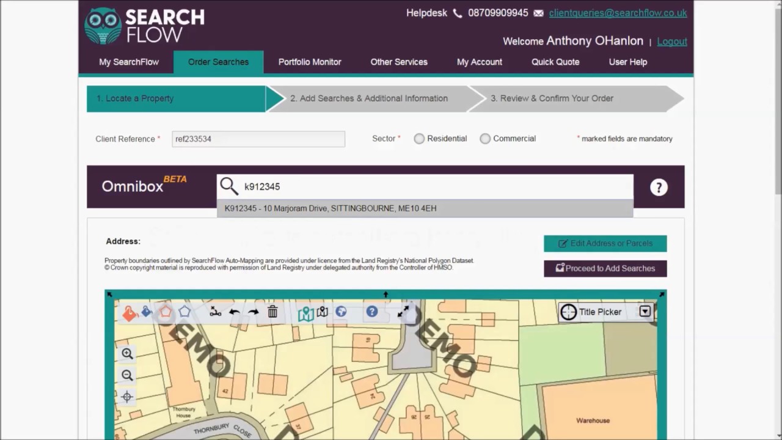Open the My Account tab
This screenshot has height=440, width=782.
(480, 62)
